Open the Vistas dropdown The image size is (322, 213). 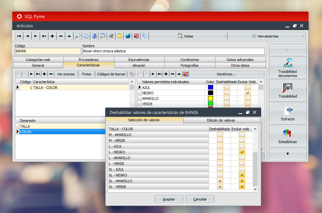[188, 36]
